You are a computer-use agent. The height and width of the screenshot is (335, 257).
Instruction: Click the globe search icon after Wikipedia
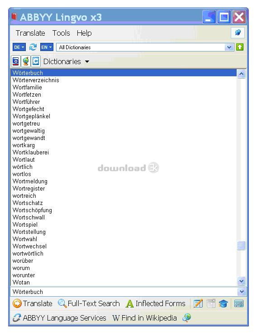pos(186,318)
